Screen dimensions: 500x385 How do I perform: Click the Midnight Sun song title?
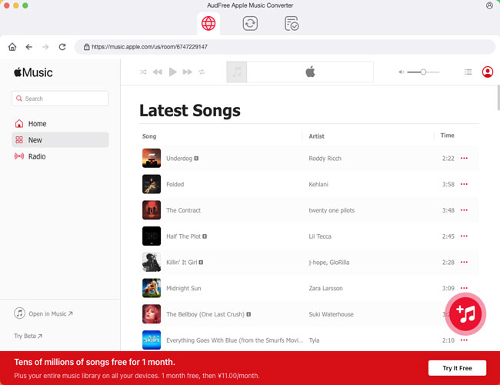coord(184,288)
